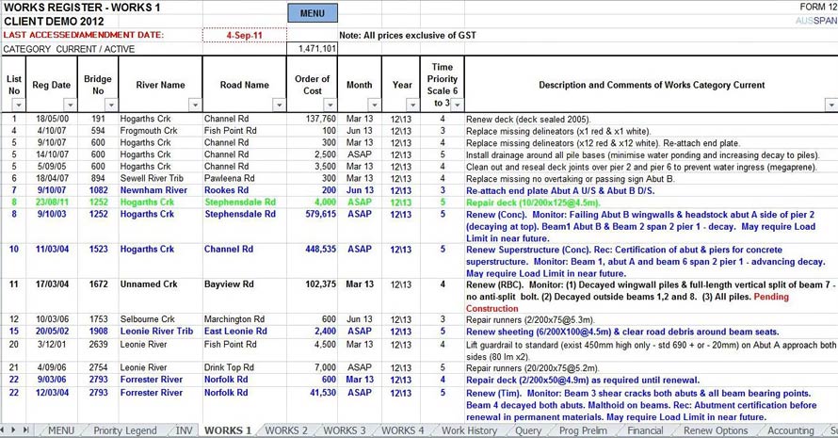838x438 pixels.
Task: Select the INV sheet tab
Action: pos(185,430)
